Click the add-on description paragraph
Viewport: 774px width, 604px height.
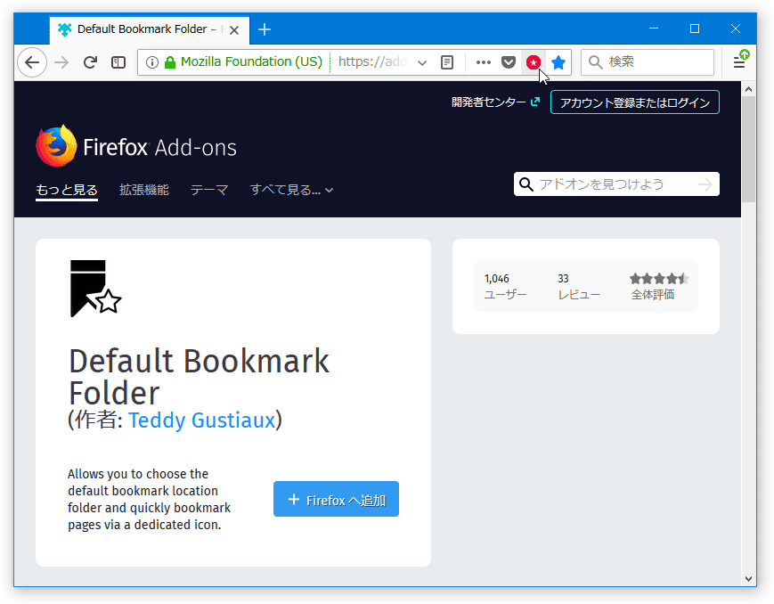tap(149, 499)
